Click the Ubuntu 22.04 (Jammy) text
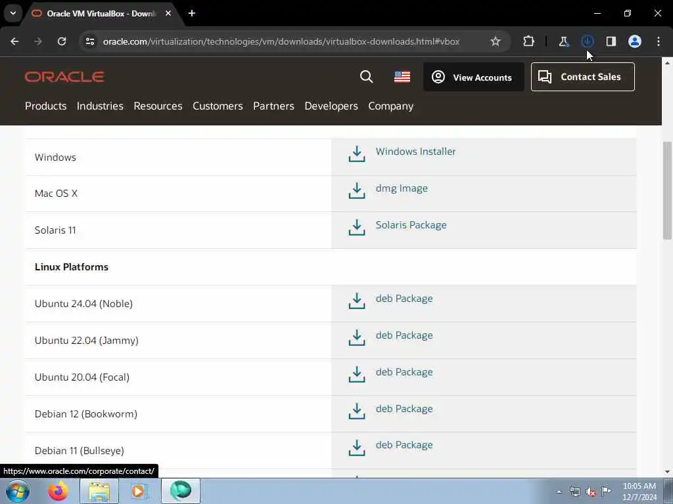 click(86, 341)
